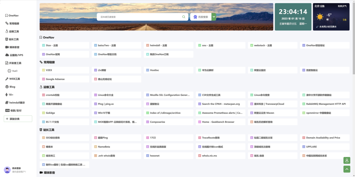Open npmmirror 中国镜像站 link

click(324, 113)
